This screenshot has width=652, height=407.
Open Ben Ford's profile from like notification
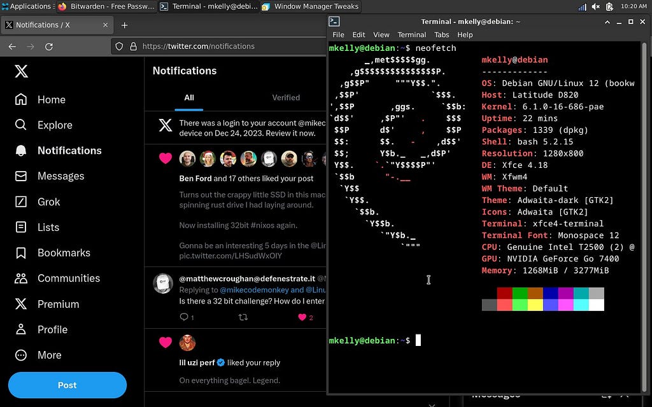195,179
